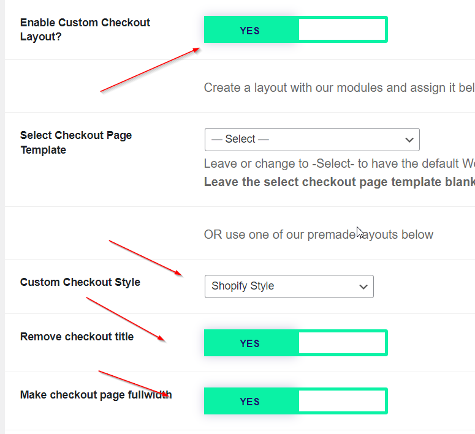Click white off-side of Remove checkout title toggle
Viewport: 475px width, 434px height.
tap(341, 343)
